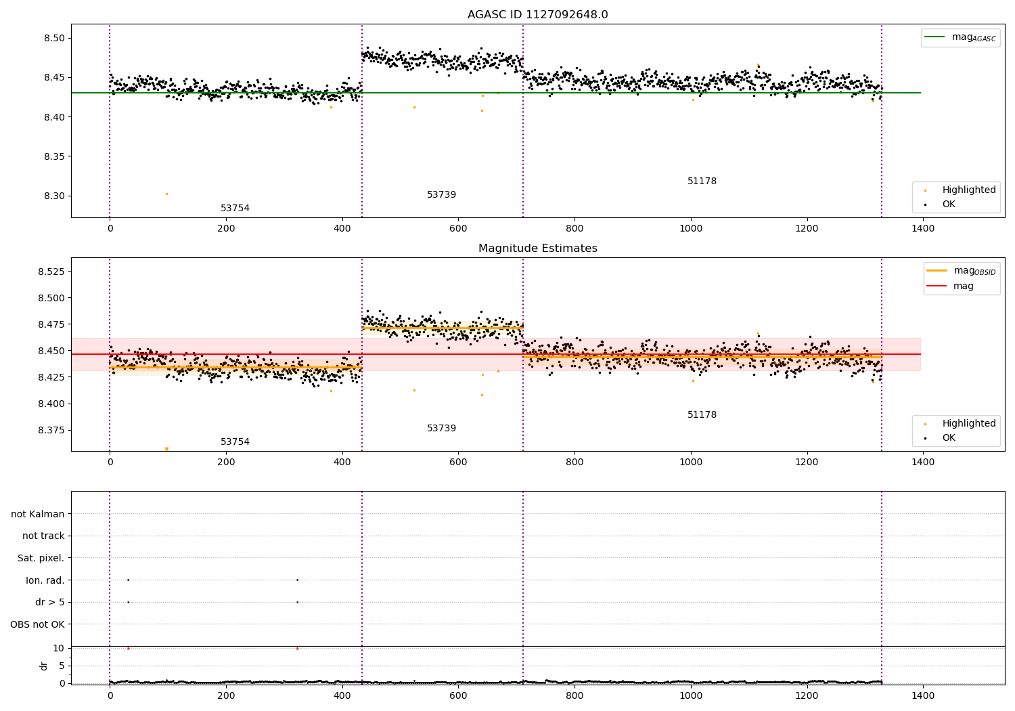Click the 8.50 tick on top y-axis
Image resolution: width=1015 pixels, height=711 pixels.
click(x=55, y=38)
